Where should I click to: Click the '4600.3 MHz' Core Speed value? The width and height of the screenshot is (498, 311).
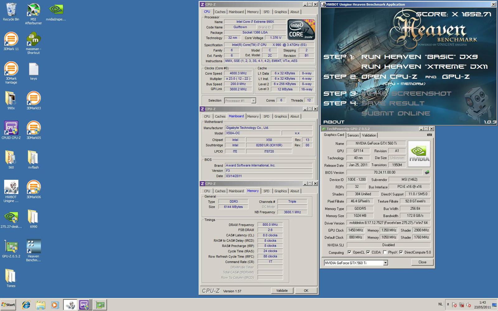[x=238, y=73]
